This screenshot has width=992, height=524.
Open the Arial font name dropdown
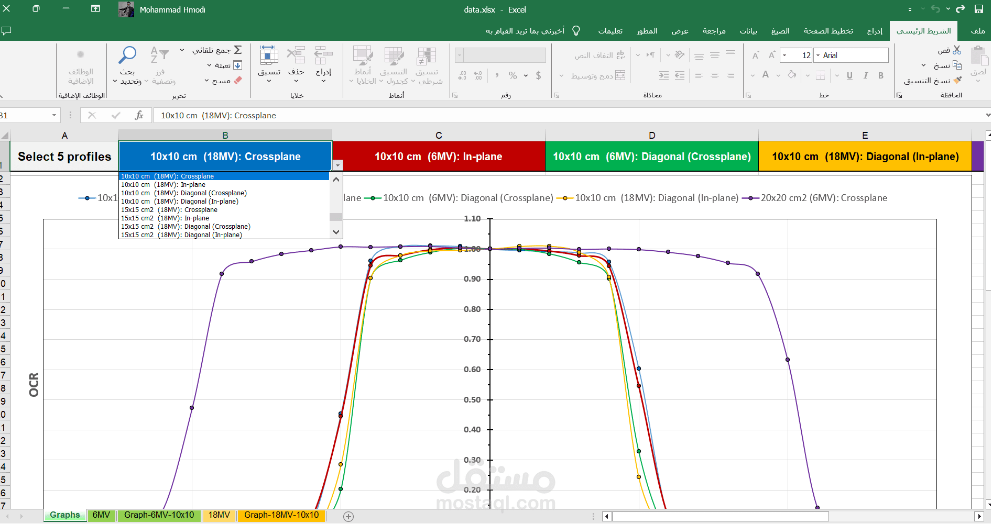(x=818, y=55)
